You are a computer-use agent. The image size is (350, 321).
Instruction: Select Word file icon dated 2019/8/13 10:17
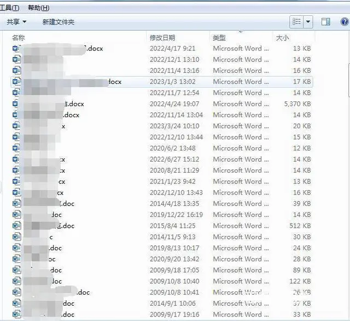click(16, 248)
